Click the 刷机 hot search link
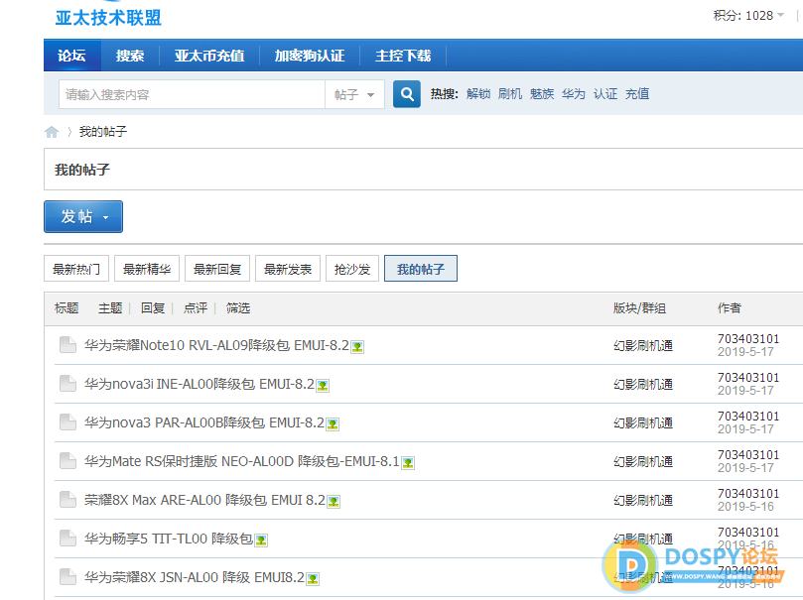This screenshot has height=600, width=803. click(510, 94)
